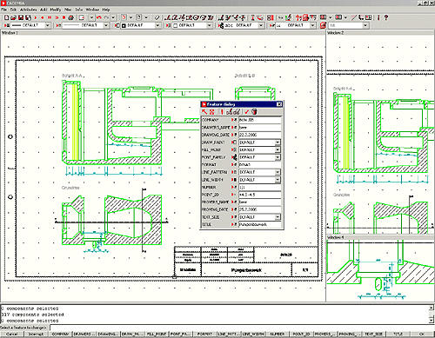Expand the DRAW_PAINT dropdown in Feature dialog
Viewport: 435px width, 338px height.
278,142
